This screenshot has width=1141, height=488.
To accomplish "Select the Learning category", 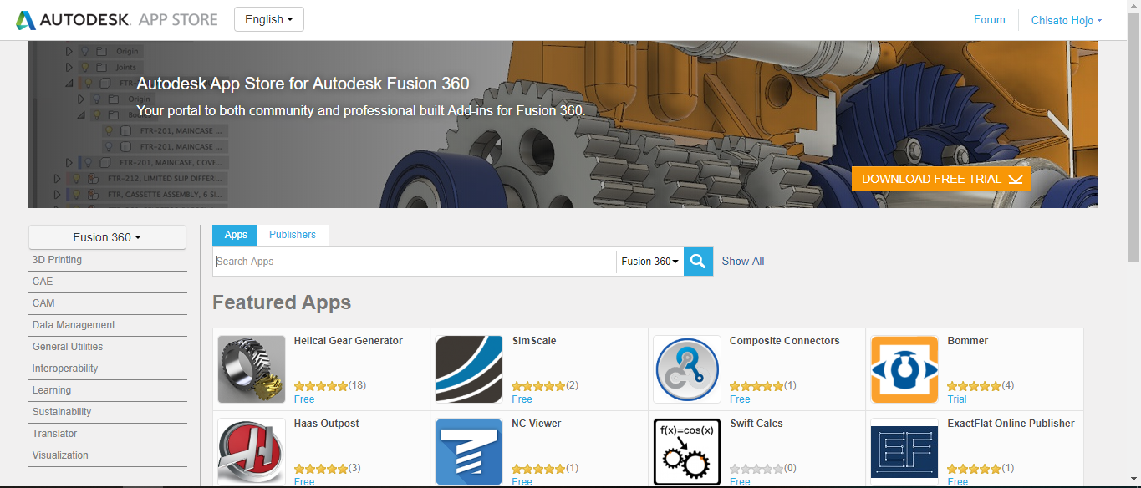I will tap(108, 390).
